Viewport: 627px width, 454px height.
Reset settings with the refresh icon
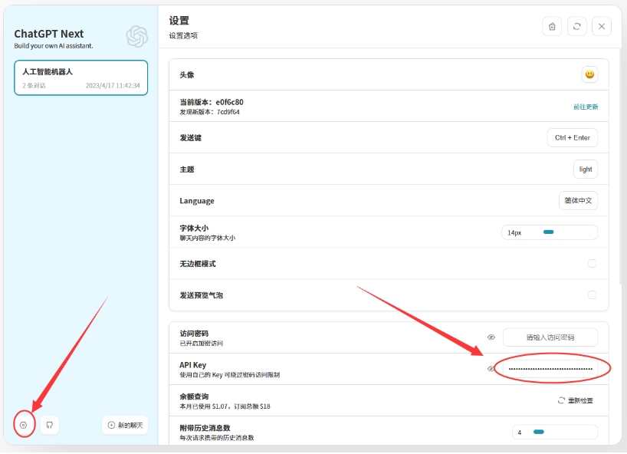coord(576,26)
